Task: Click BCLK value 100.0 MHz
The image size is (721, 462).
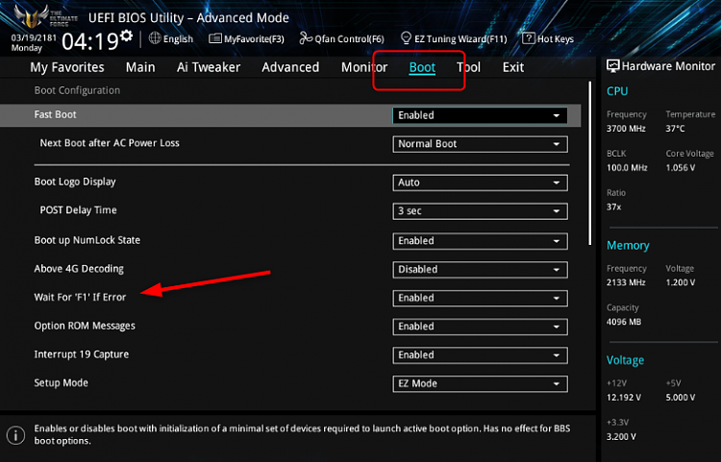Action: pyautogui.click(x=627, y=168)
